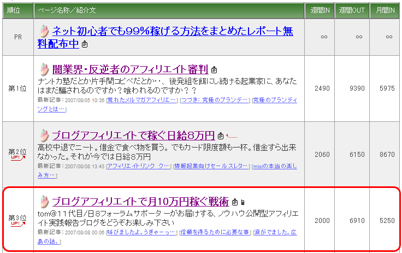
Task: Click the weekly IN value 2490
Action: click(322, 89)
